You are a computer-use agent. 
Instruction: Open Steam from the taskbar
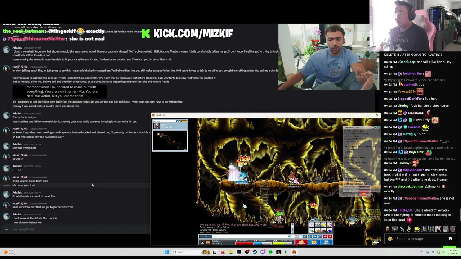click(x=255, y=252)
